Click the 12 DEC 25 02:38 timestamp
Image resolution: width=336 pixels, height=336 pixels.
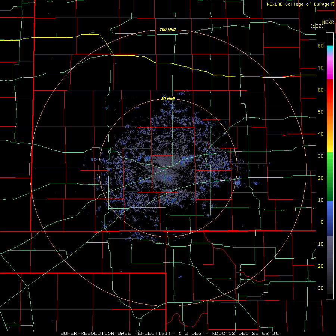point(253,333)
